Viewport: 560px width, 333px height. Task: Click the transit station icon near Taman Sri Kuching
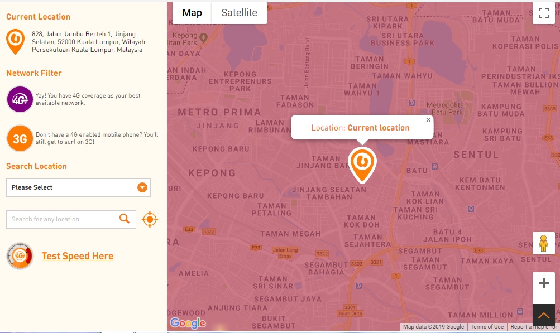click(x=471, y=209)
